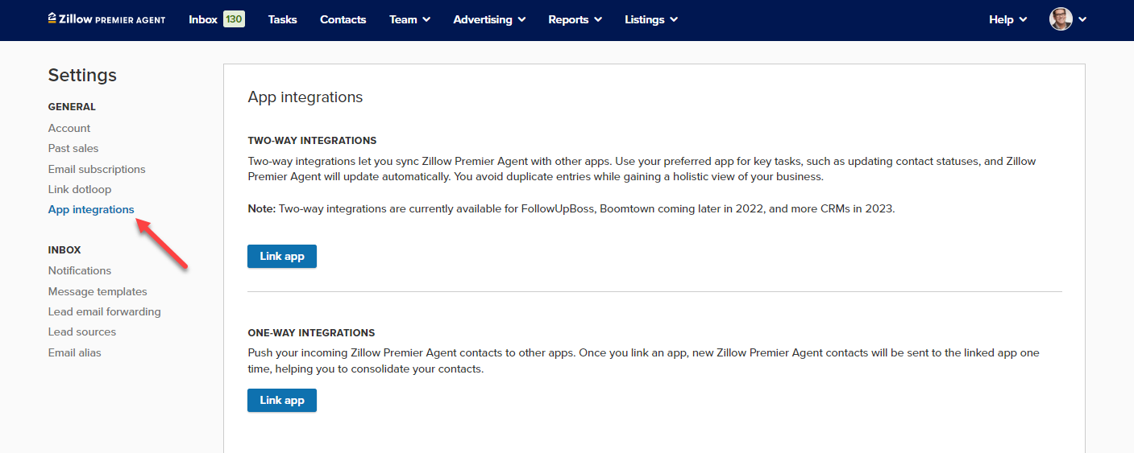Click Link app under Two-Way Integrations
The height and width of the screenshot is (453, 1134).
coord(282,257)
